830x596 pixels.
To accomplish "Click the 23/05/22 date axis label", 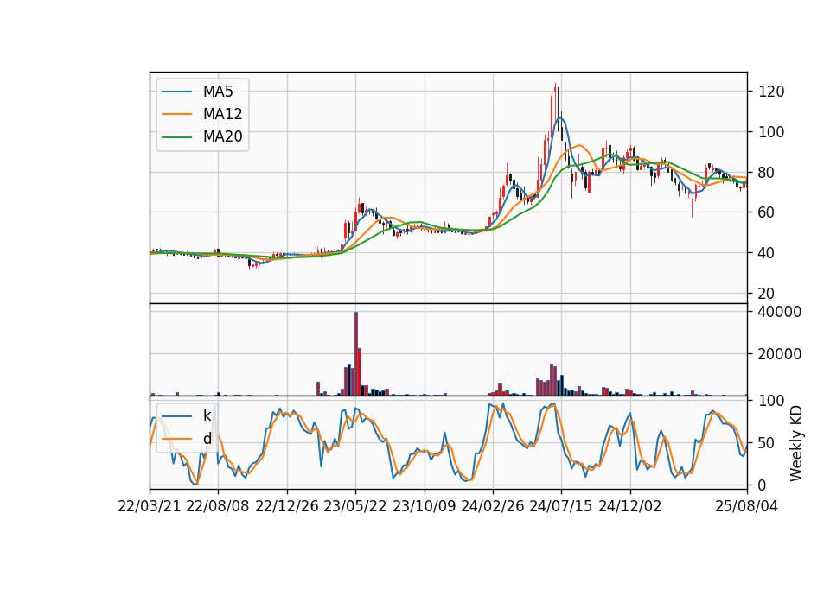I will pyautogui.click(x=355, y=506).
